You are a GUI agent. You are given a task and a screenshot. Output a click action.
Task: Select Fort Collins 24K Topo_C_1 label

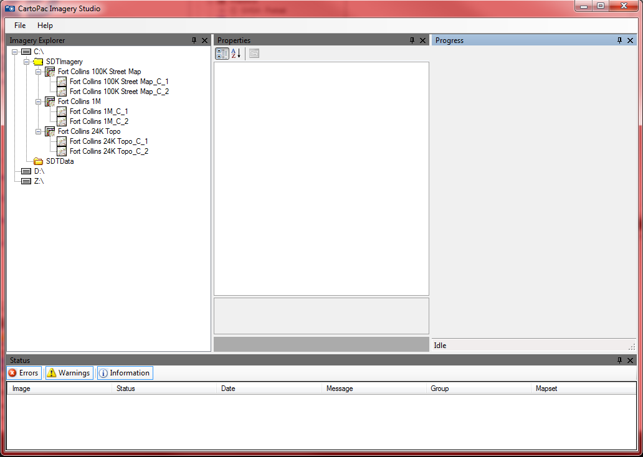pos(108,141)
